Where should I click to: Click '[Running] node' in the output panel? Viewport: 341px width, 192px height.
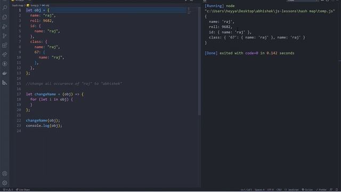[x=220, y=6]
